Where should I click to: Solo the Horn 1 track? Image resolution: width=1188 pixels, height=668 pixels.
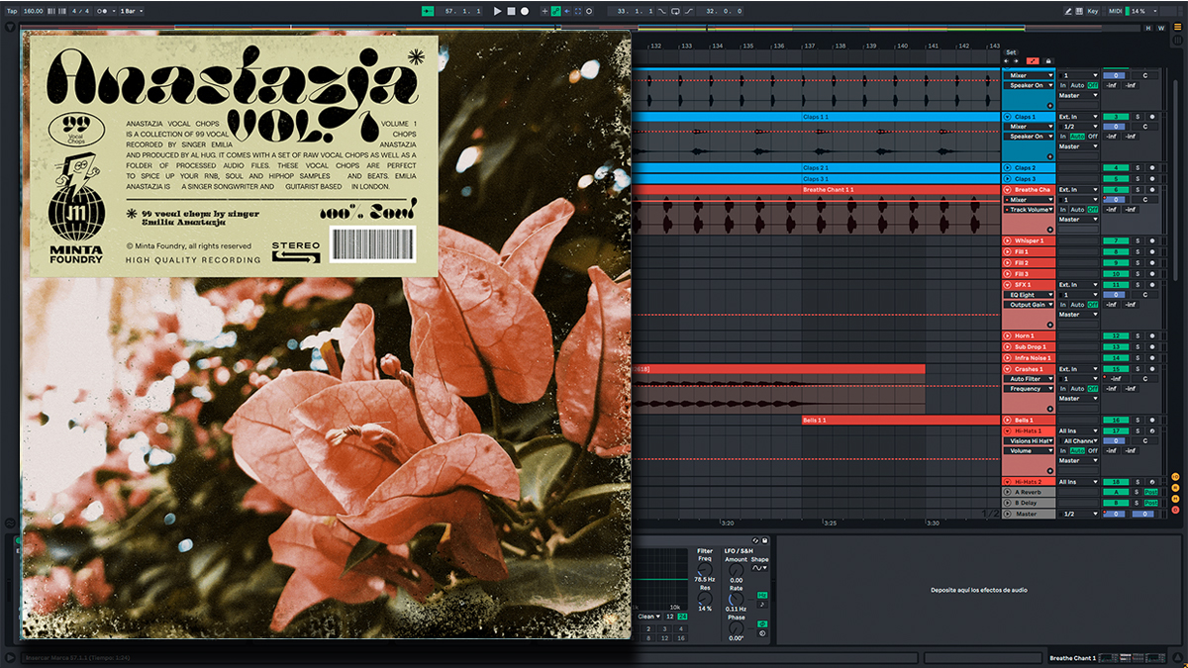(x=1138, y=336)
